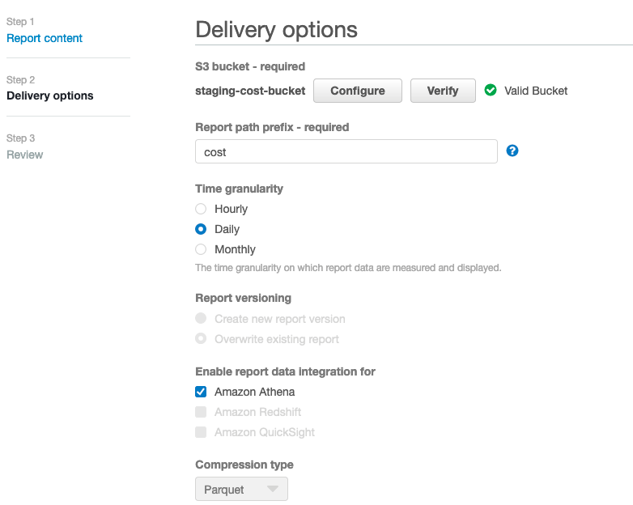Click the green Valid Bucket checkmark icon
This screenshot has height=505, width=633.
point(491,91)
